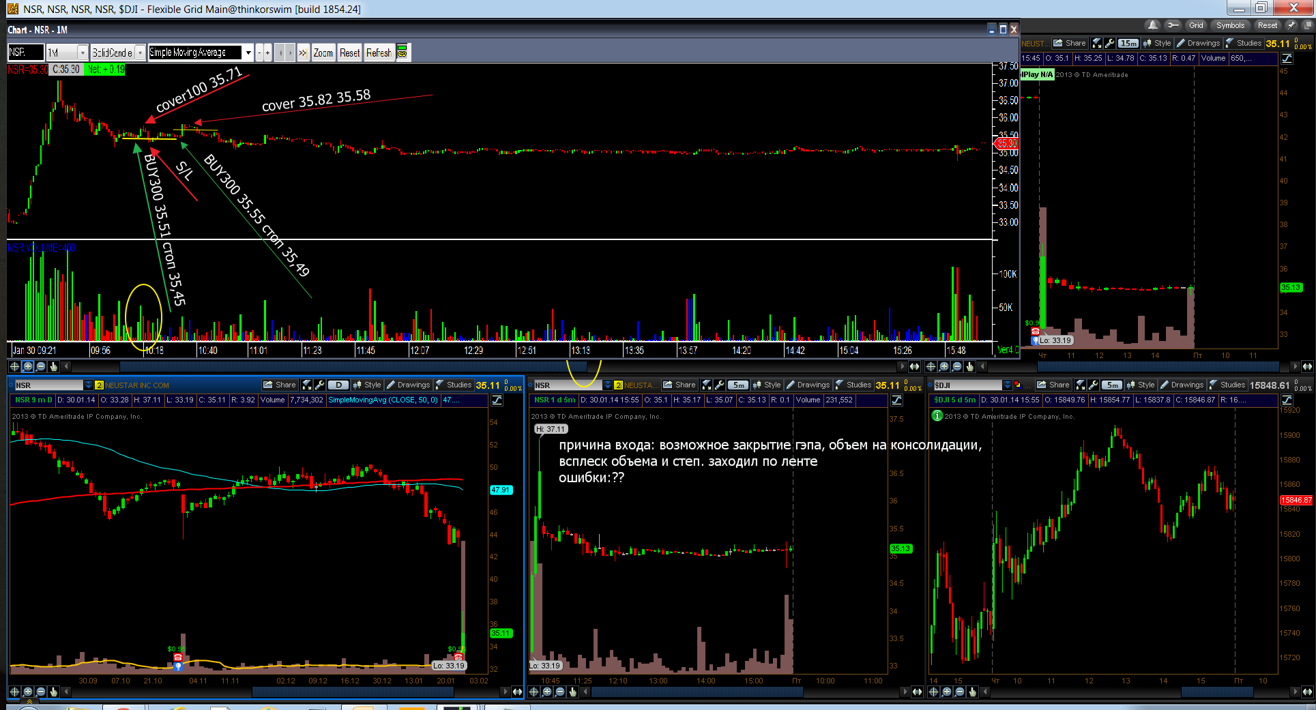Viewport: 1316px width, 710px height.
Task: Click info icon on $DJI chart
Action: click(x=937, y=416)
